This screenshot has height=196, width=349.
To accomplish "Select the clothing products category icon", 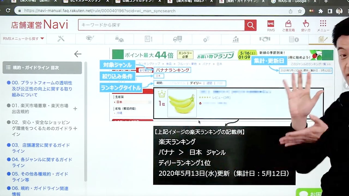I will click(119, 39).
